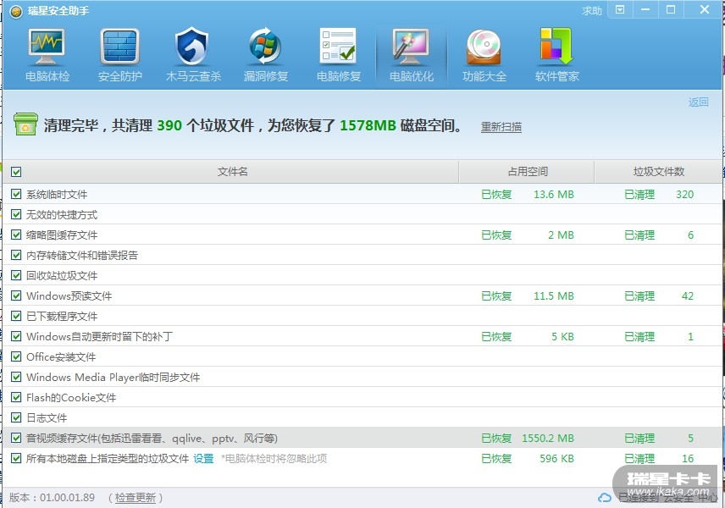Screen dimensions: 725x508
Task: Uncheck 所有本地磁盘上指定类型的垃圾文件 checkbox
Action: 16,459
